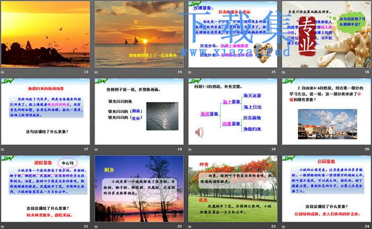Image resolution: width=372 pixels, height=229 pixels.
Task: Click the harbor town photo on slide 20
Action: (327, 124)
